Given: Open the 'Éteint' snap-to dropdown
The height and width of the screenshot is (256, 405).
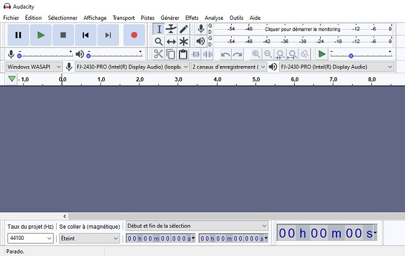Looking at the screenshot, I should click(x=89, y=238).
